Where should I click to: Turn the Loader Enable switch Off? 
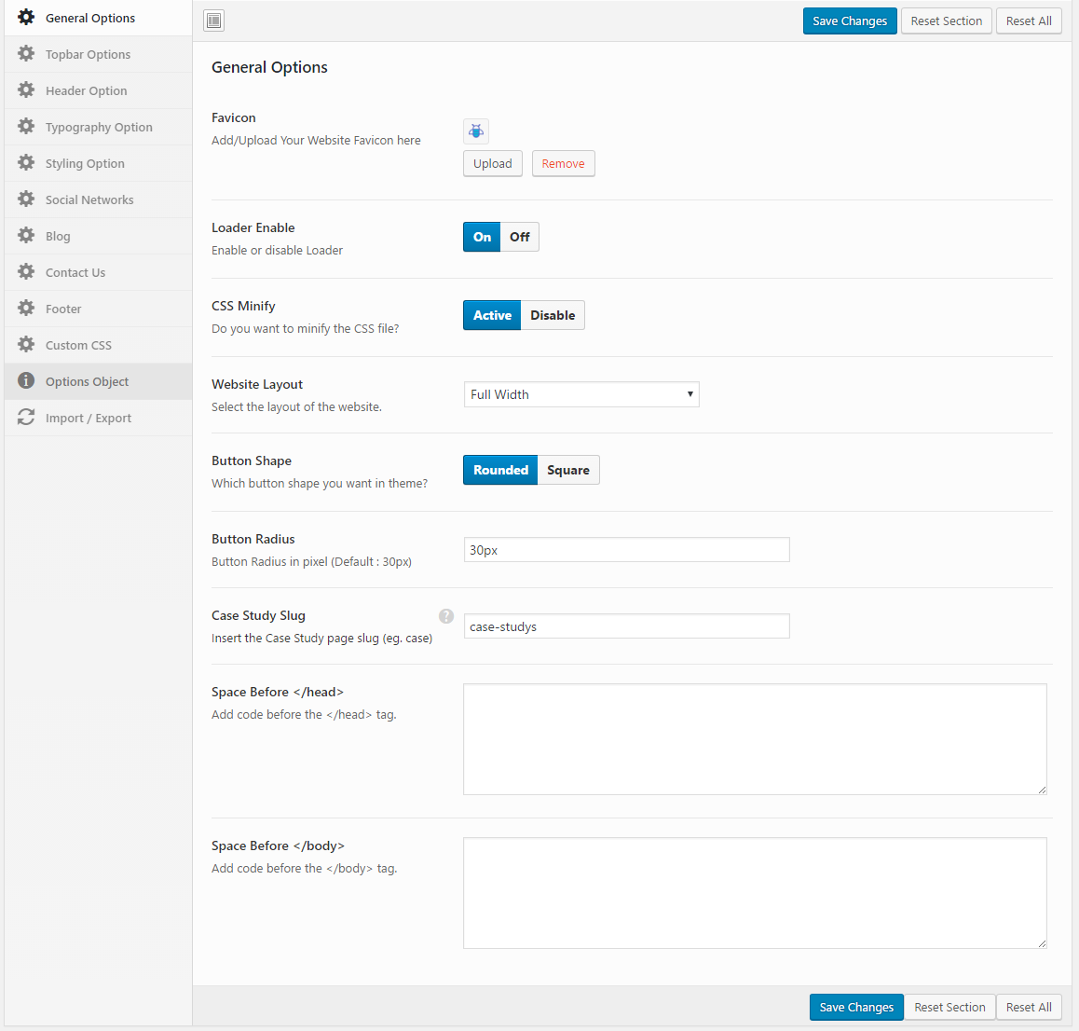point(519,237)
